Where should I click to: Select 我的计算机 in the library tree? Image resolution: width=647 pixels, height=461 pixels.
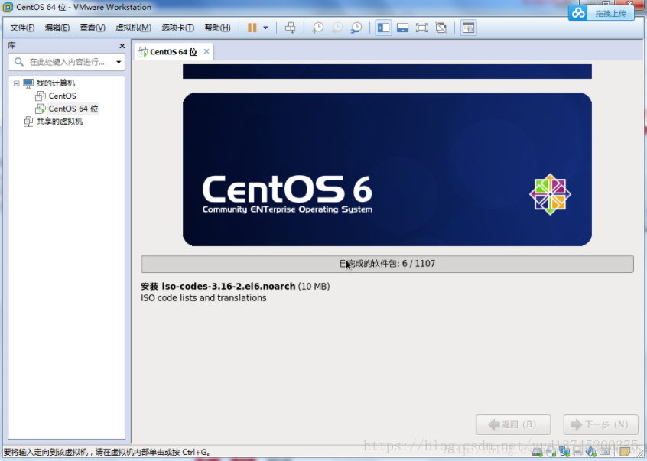(x=55, y=83)
